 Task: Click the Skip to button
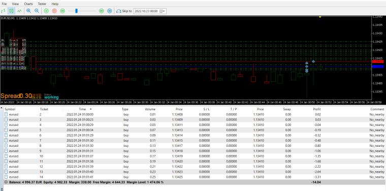(x=124, y=11)
